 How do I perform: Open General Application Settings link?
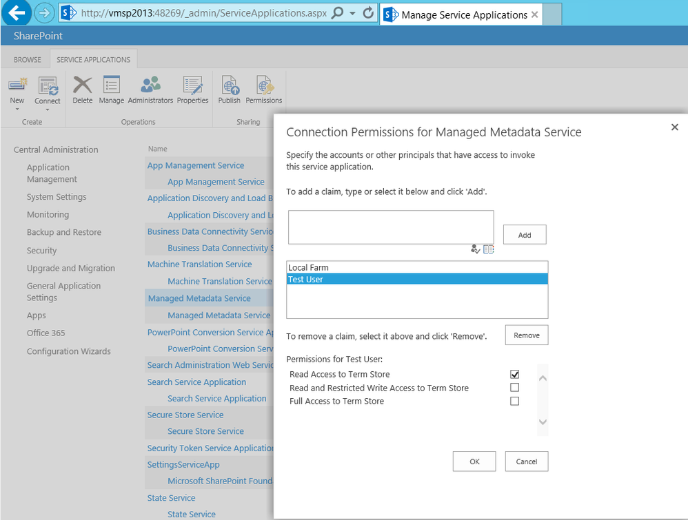click(63, 291)
